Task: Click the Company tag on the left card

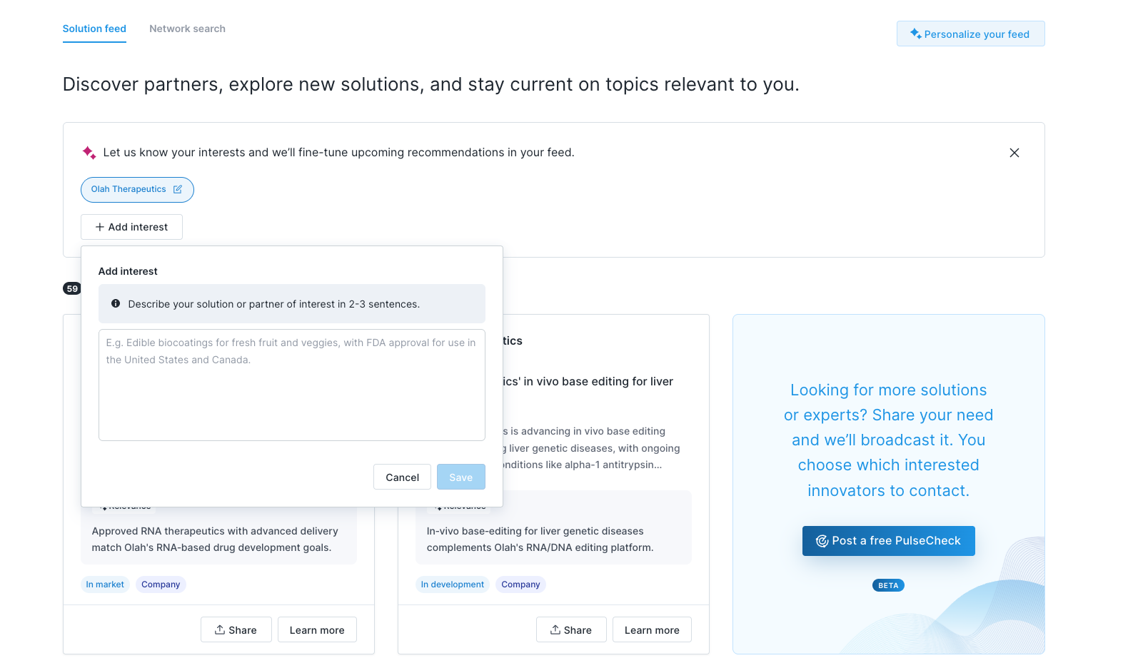Action: [x=161, y=584]
